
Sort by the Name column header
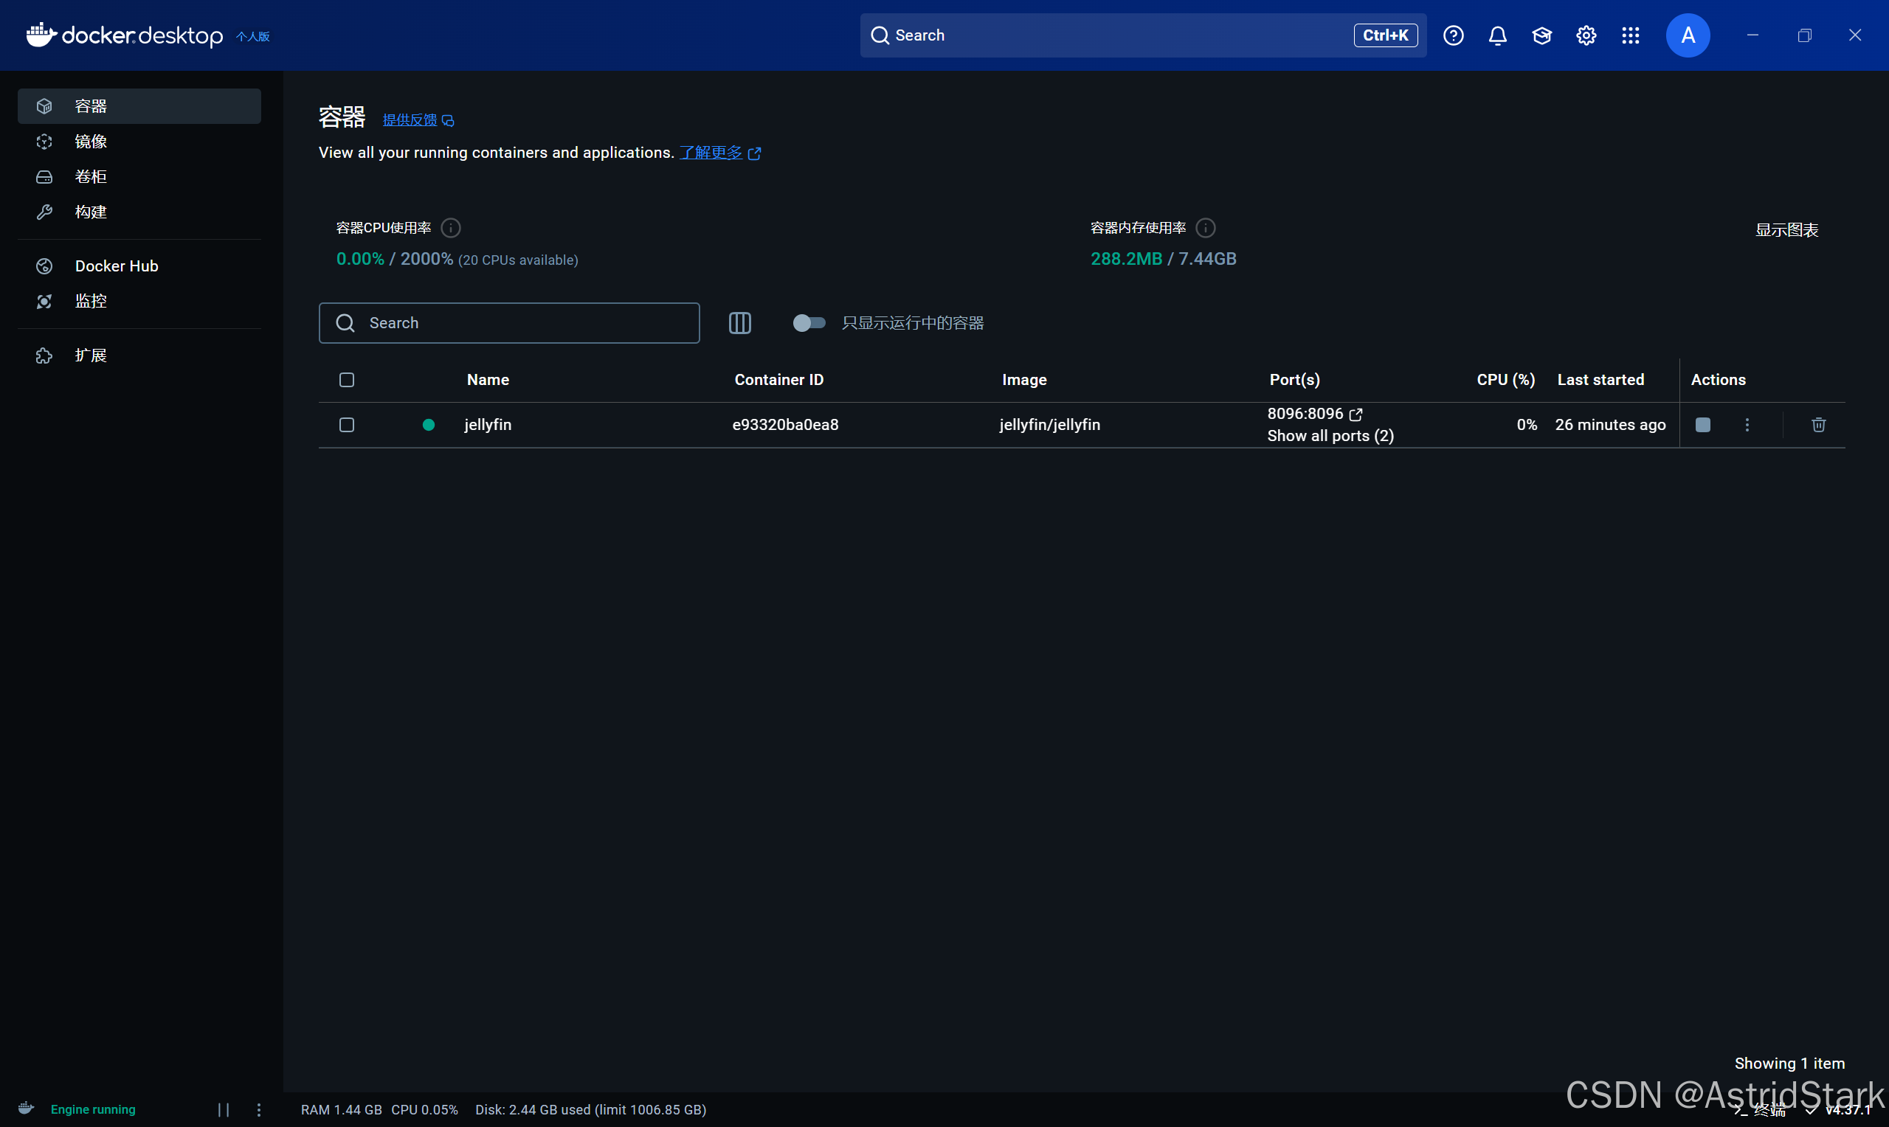488,380
